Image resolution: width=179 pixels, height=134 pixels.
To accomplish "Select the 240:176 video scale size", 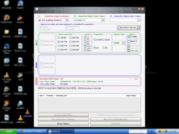I will click(x=59, y=50).
